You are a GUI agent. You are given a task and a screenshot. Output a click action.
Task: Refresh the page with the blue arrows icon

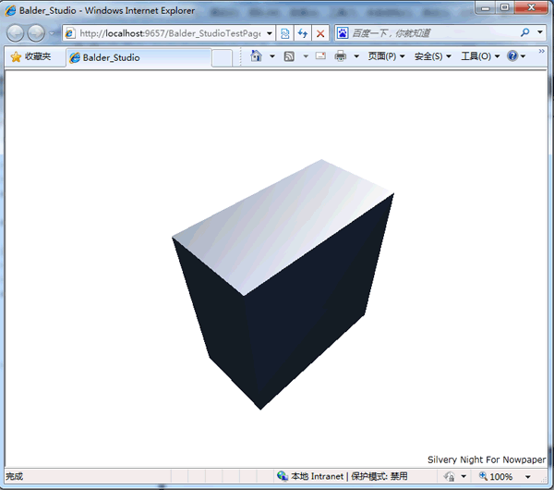tap(303, 33)
